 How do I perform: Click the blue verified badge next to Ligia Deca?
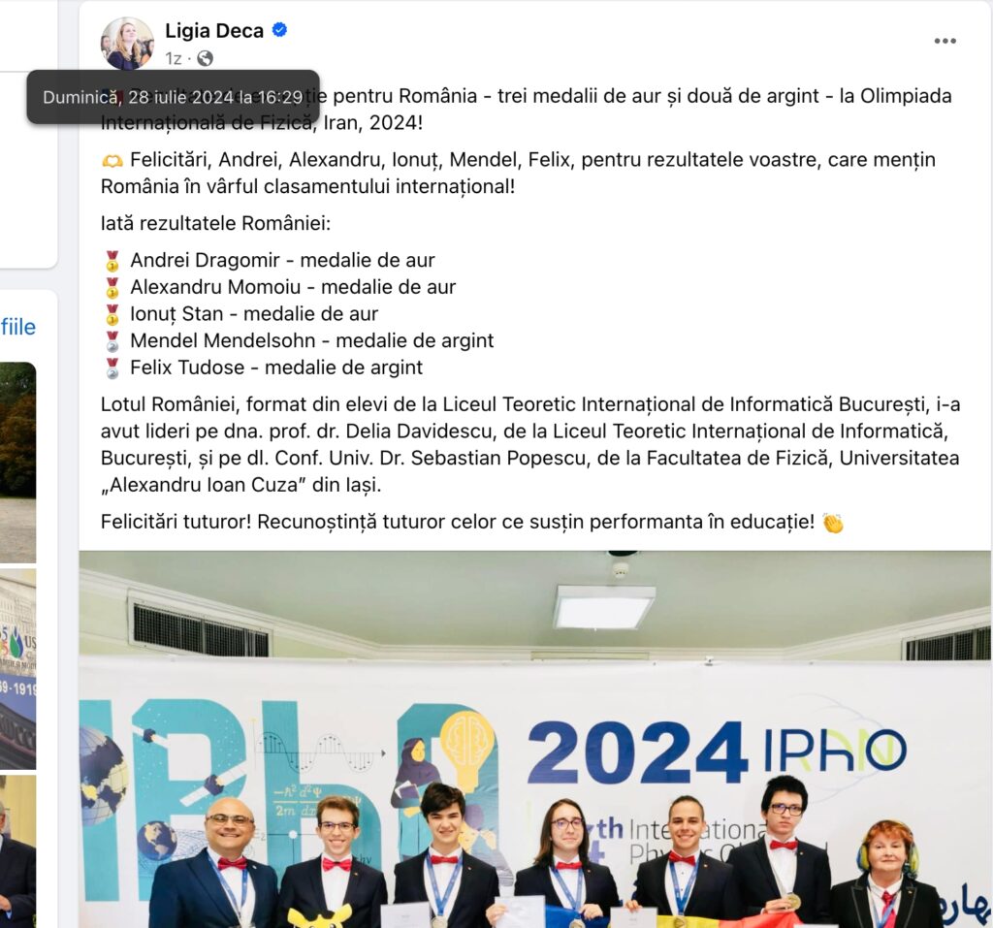click(x=279, y=30)
